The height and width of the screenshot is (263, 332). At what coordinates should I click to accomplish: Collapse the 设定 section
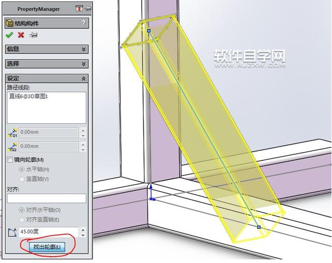click(x=47, y=78)
